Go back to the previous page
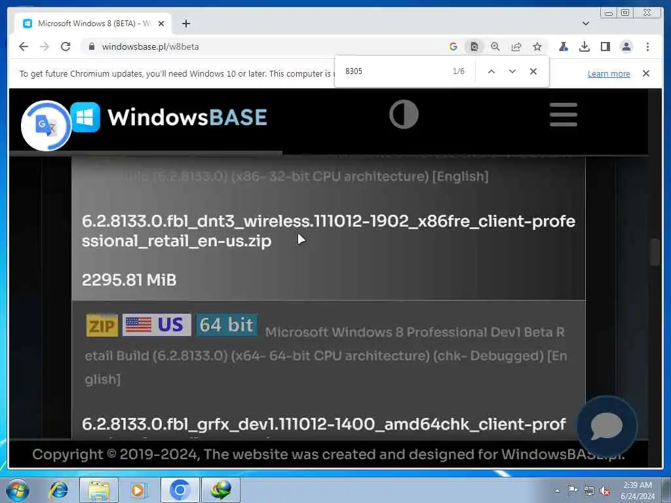671x503 pixels. click(24, 47)
